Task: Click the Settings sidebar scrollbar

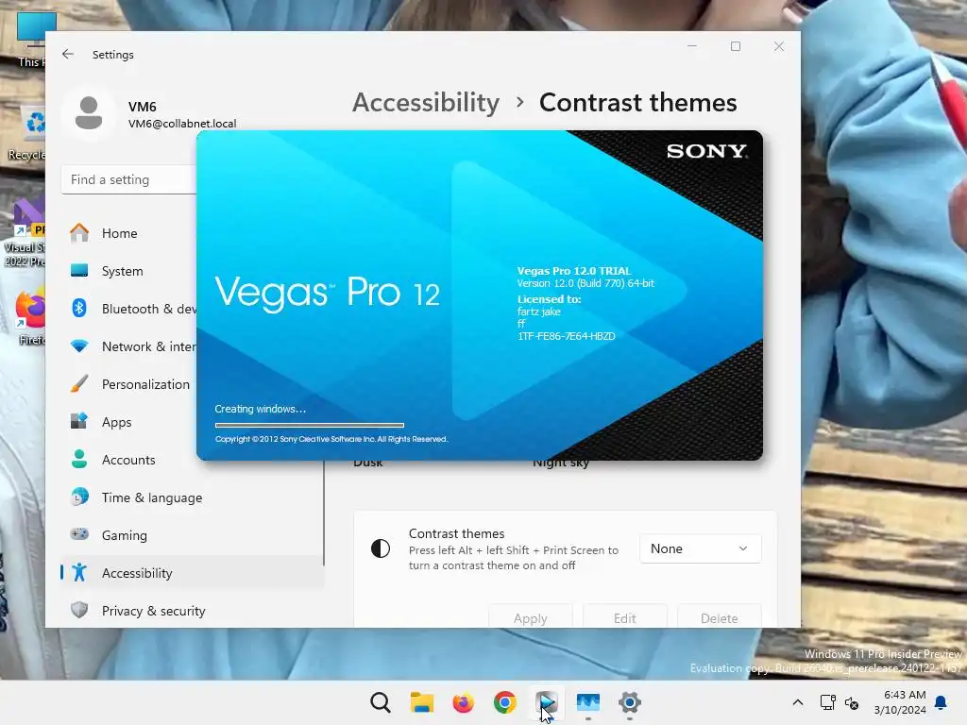Action: tap(323, 512)
